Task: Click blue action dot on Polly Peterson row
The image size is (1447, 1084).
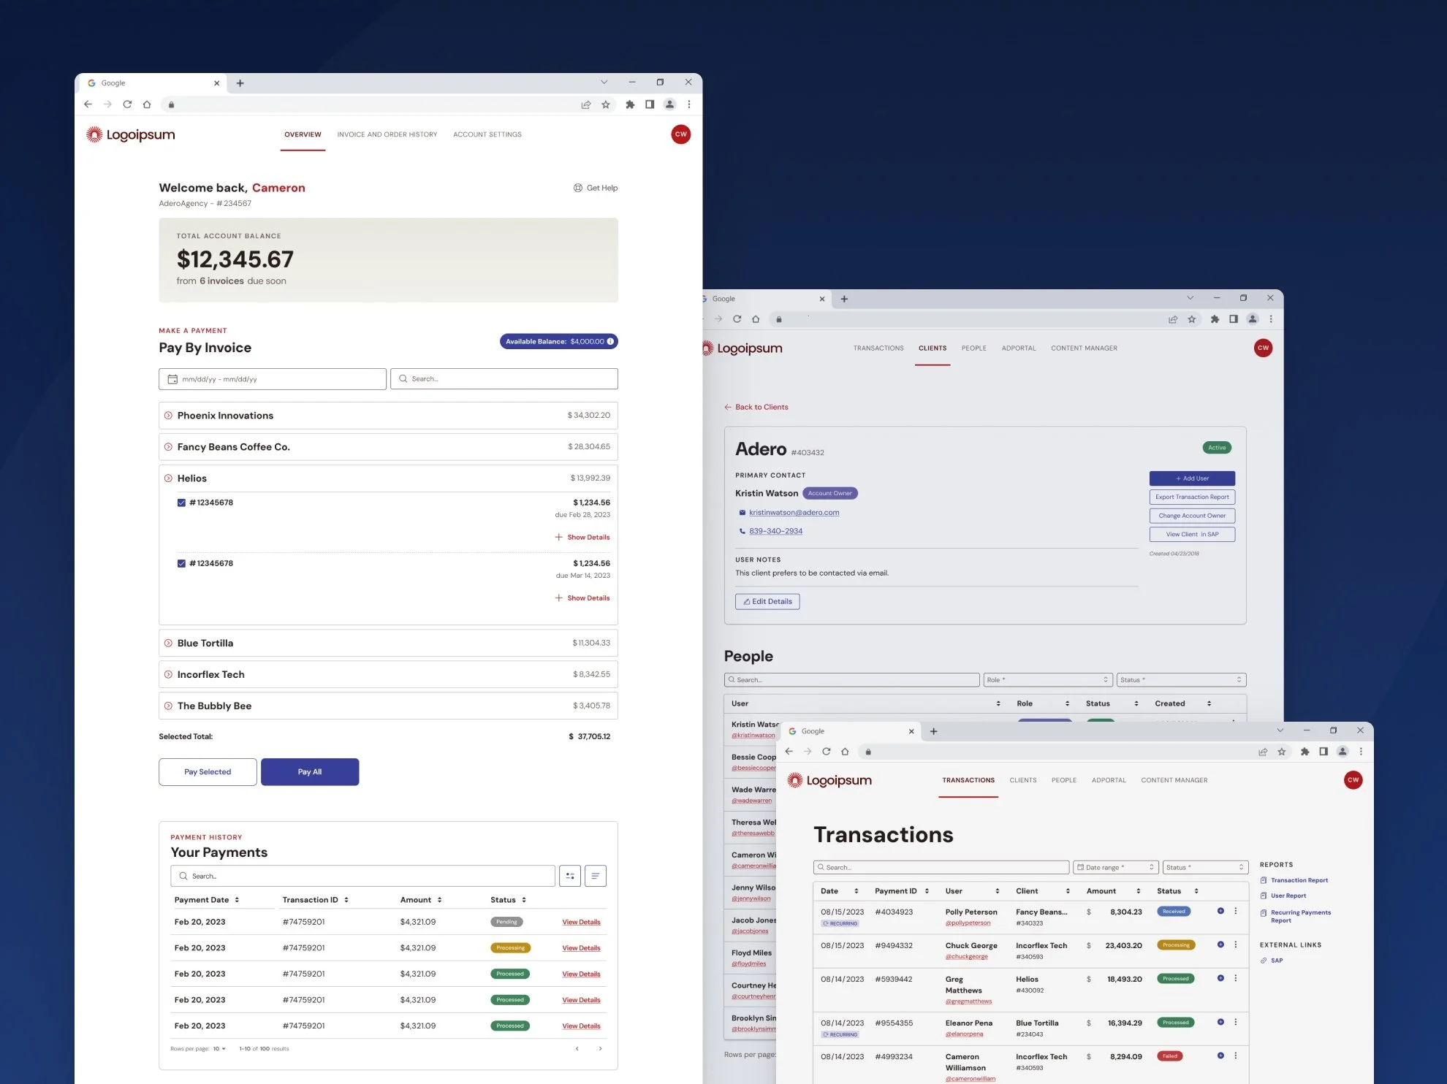Action: [x=1220, y=911]
